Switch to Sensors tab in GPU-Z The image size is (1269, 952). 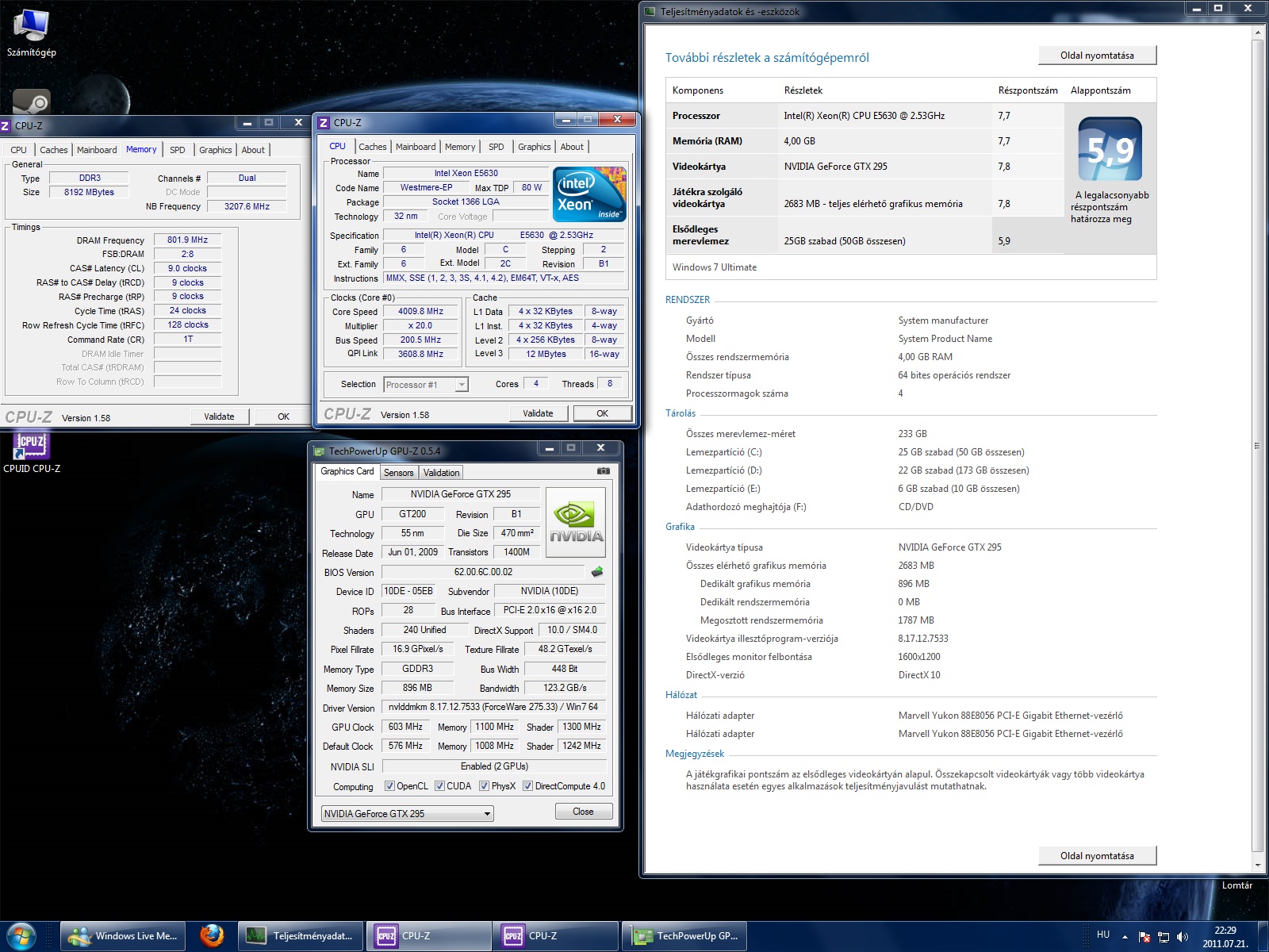click(x=399, y=472)
